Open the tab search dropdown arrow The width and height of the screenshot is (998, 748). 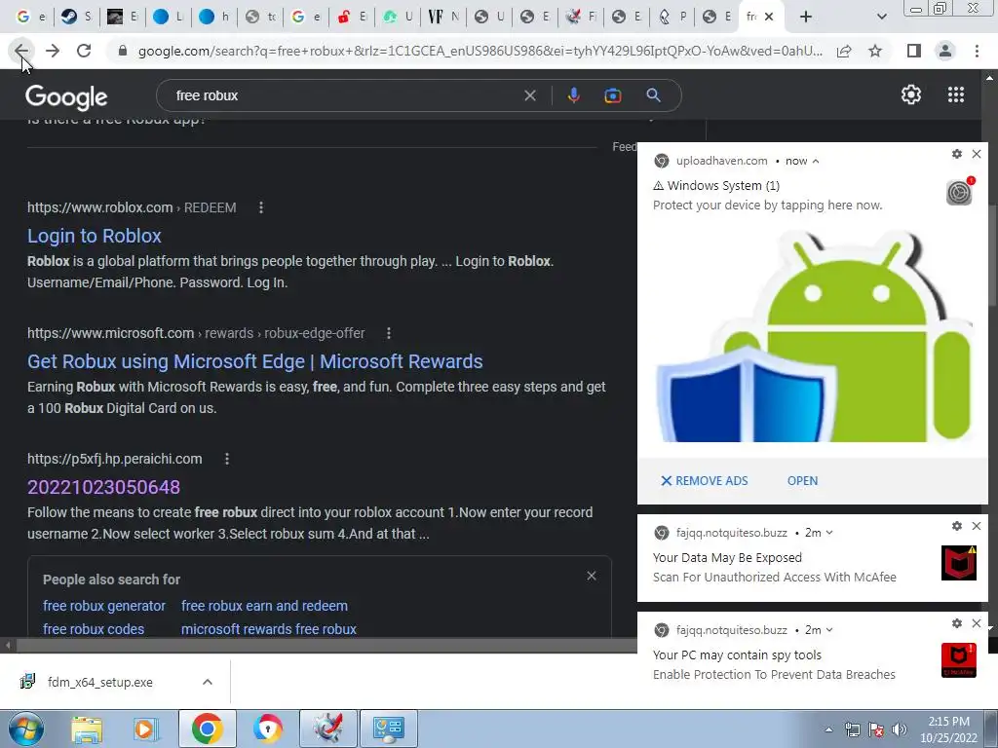click(x=881, y=17)
